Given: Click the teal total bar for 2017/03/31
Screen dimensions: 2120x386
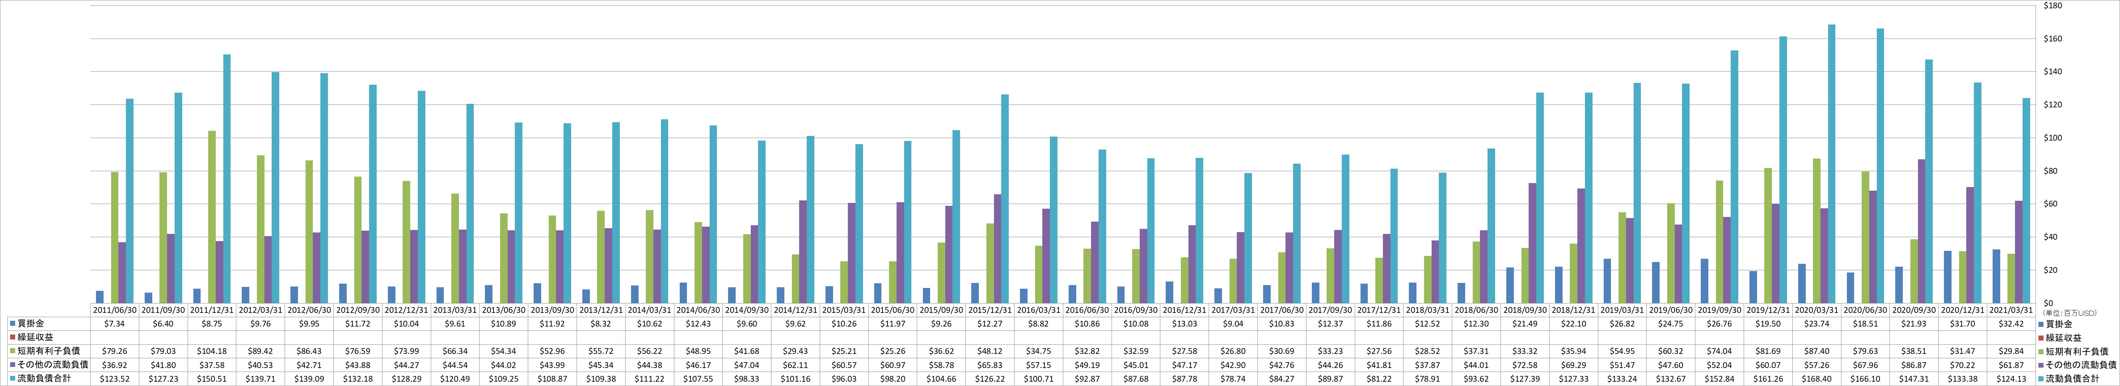Looking at the screenshot, I should point(1248,238).
